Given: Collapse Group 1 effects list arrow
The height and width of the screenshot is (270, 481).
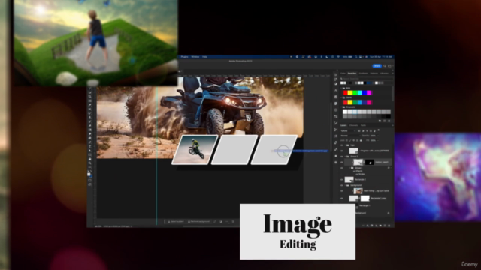Looking at the screenshot, I should (392, 168).
